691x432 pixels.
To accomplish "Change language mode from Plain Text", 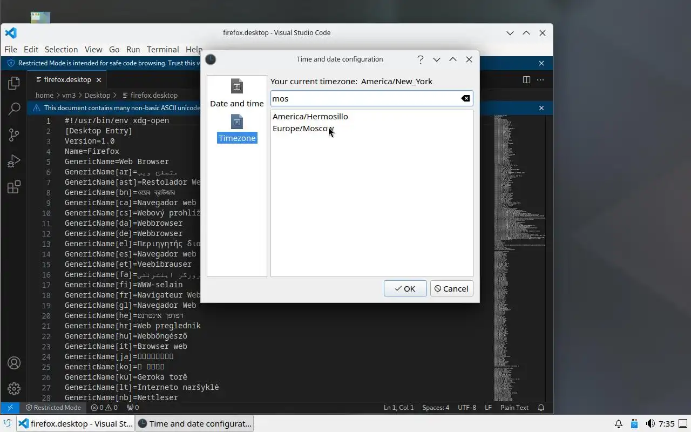I will tap(514, 408).
